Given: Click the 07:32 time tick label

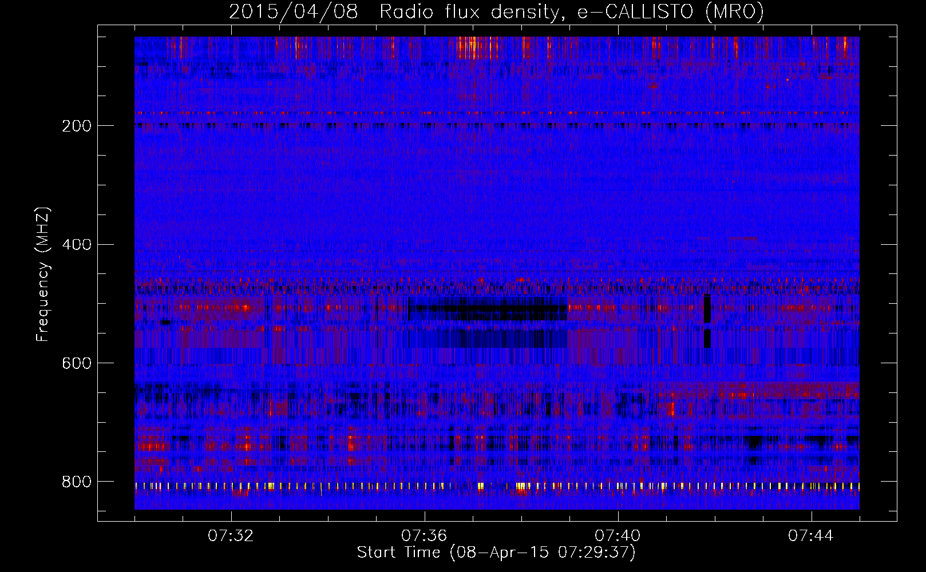Looking at the screenshot, I should tap(231, 536).
